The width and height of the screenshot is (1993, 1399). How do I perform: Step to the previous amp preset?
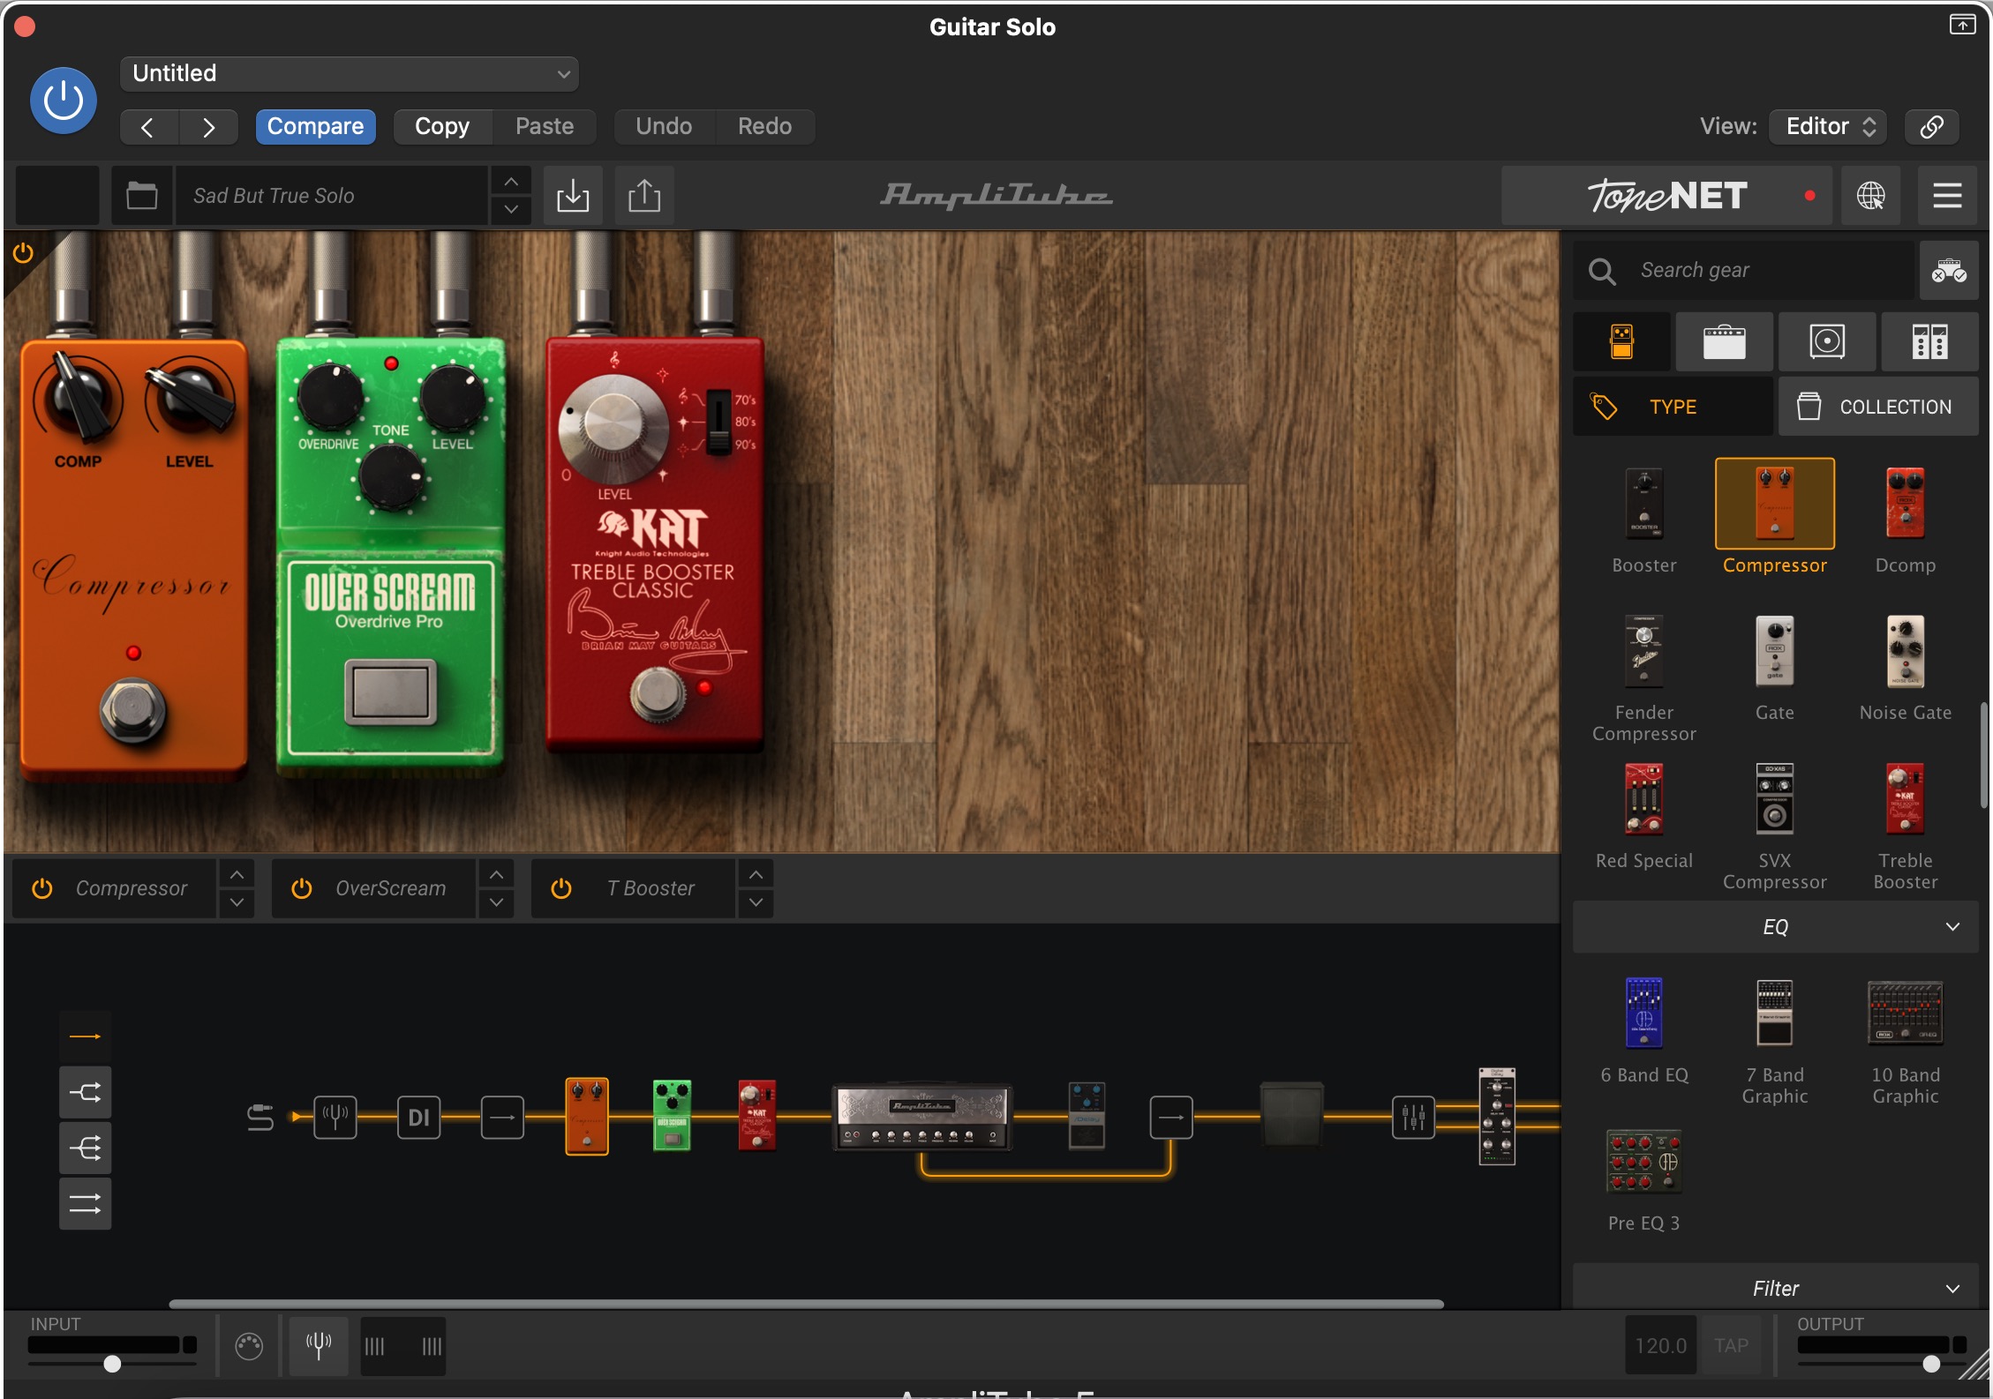[511, 182]
